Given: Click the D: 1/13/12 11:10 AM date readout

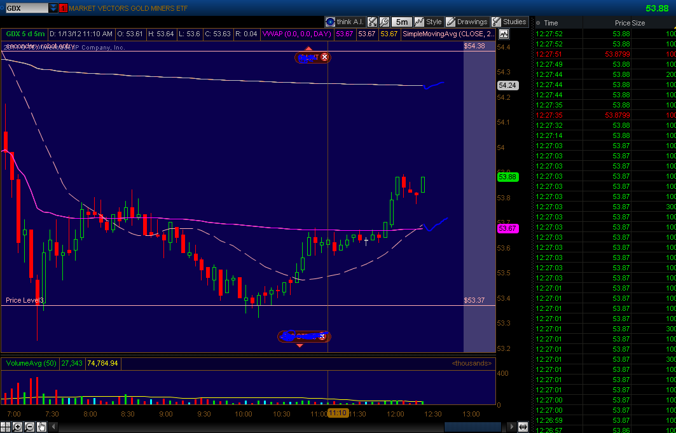Looking at the screenshot, I should coord(81,34).
